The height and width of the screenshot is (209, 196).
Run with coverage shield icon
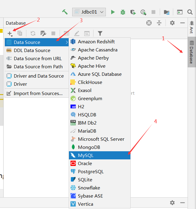[x=133, y=12]
